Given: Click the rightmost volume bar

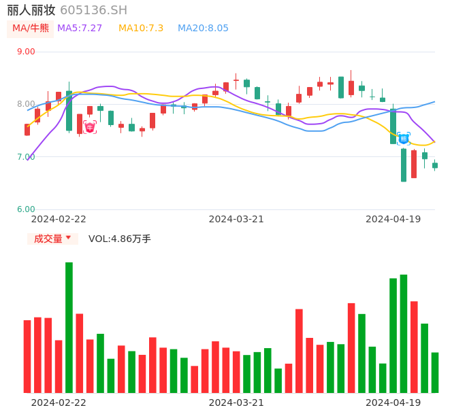Looking at the screenshot, I should (435, 372).
